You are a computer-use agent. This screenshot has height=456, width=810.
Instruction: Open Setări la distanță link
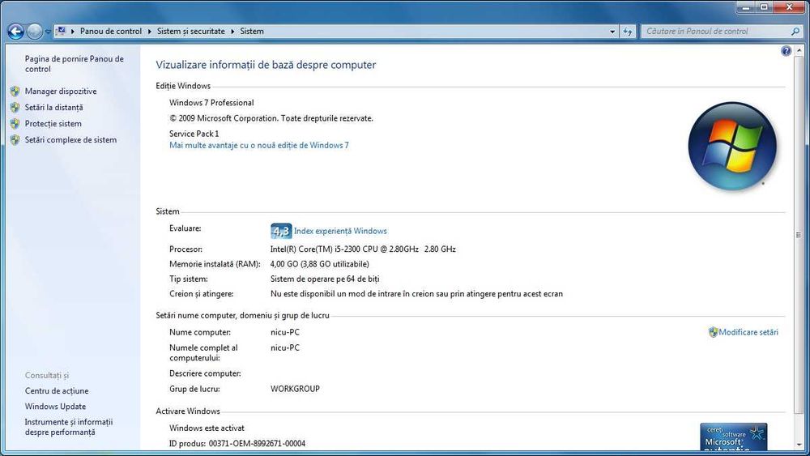click(53, 108)
